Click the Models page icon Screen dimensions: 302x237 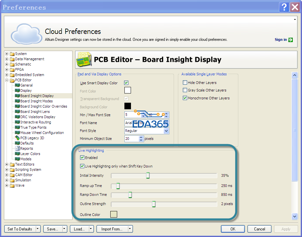(17, 159)
